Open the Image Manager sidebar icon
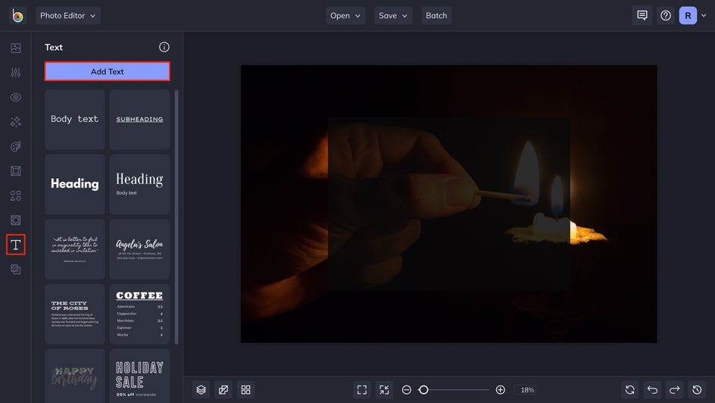The image size is (715, 403). point(15,48)
